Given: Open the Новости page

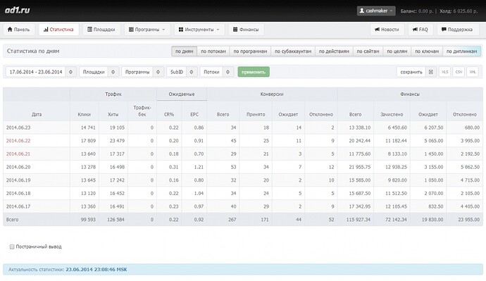Looking at the screenshot, I should pyautogui.click(x=387, y=30).
